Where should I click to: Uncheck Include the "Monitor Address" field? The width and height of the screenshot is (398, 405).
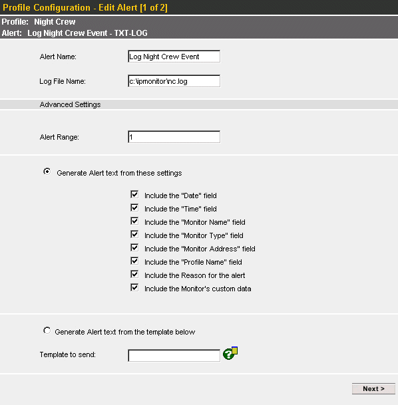[134, 247]
